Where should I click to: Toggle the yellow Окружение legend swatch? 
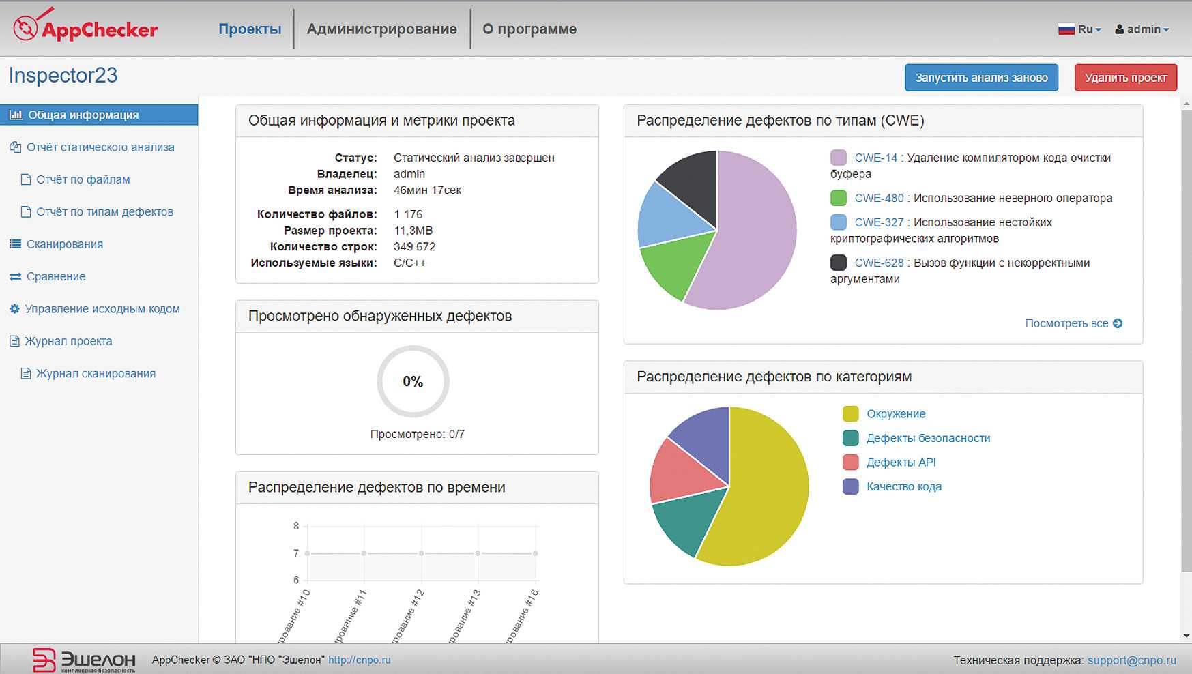point(850,414)
